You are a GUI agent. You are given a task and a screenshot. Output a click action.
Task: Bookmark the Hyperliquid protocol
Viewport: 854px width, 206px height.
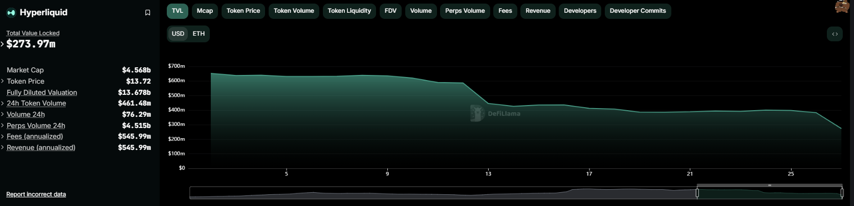tap(147, 13)
